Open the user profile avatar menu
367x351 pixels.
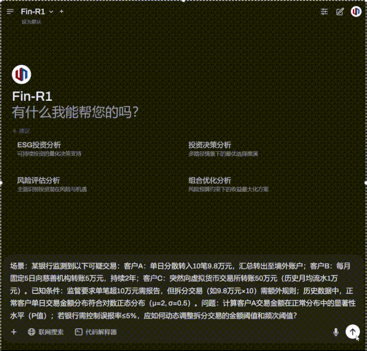(356, 11)
